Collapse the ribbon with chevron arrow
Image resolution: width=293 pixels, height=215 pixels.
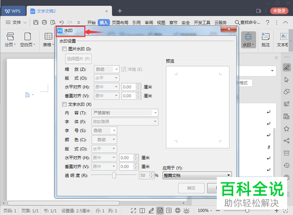(285, 22)
